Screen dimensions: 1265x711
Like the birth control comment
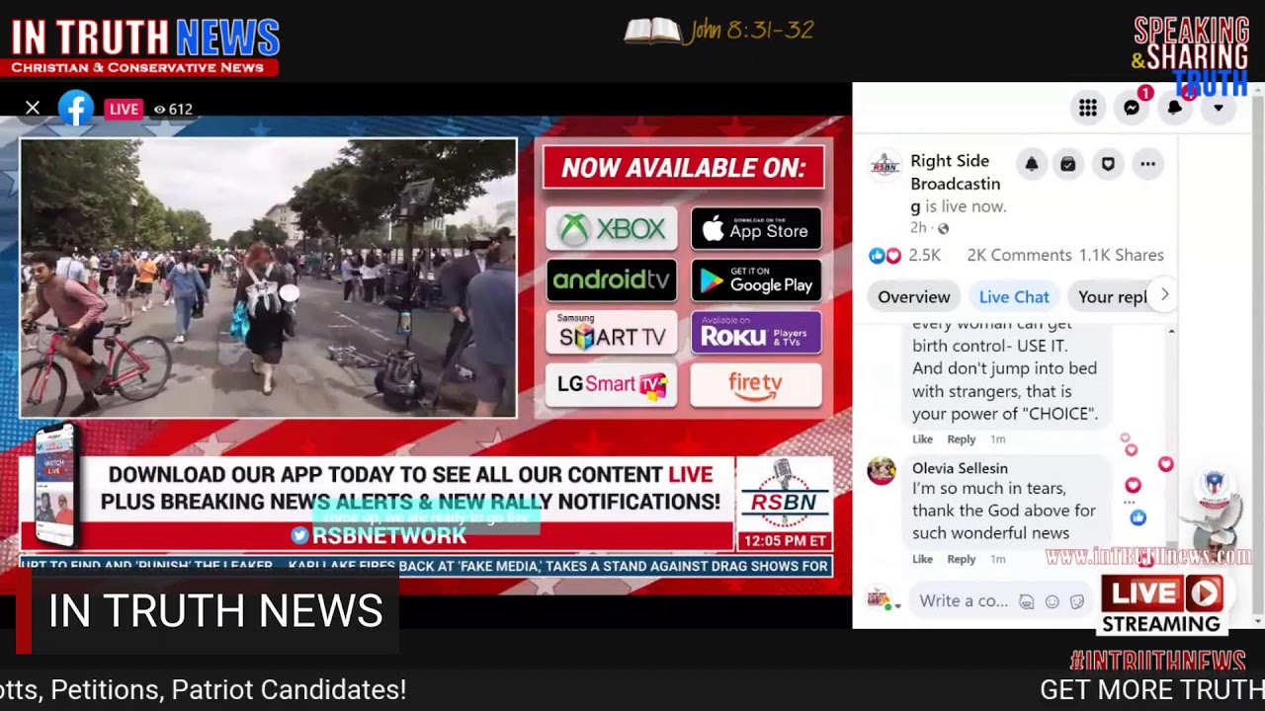click(x=922, y=439)
